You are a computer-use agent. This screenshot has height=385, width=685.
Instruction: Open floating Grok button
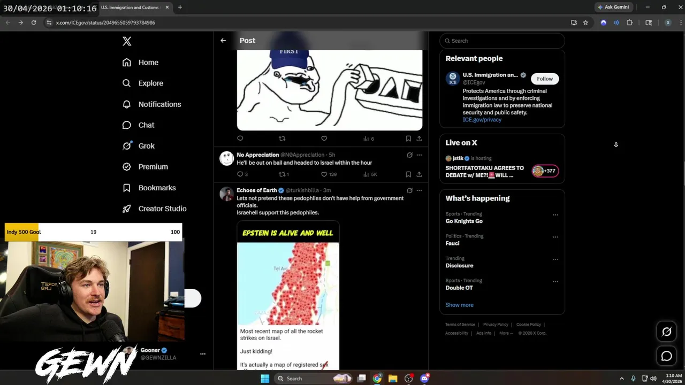666,332
